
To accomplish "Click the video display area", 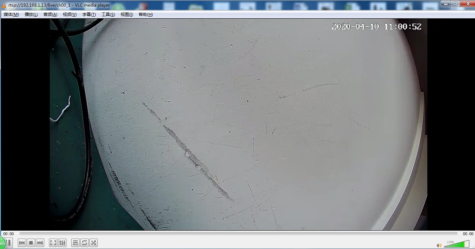I will (x=238, y=124).
